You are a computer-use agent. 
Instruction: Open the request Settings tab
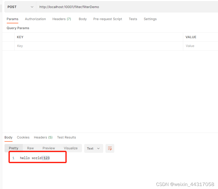(x=150, y=19)
